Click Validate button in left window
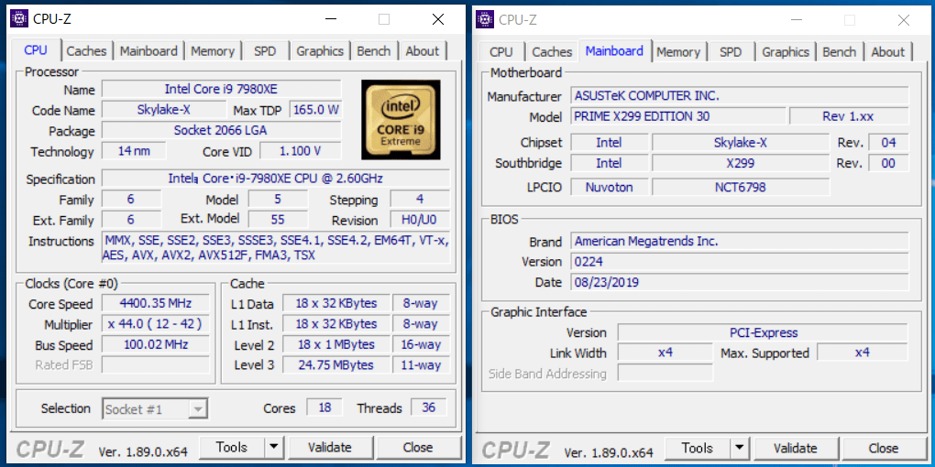 (x=330, y=448)
